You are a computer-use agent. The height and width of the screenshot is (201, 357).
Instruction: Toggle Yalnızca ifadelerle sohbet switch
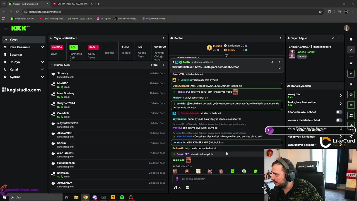(339, 120)
